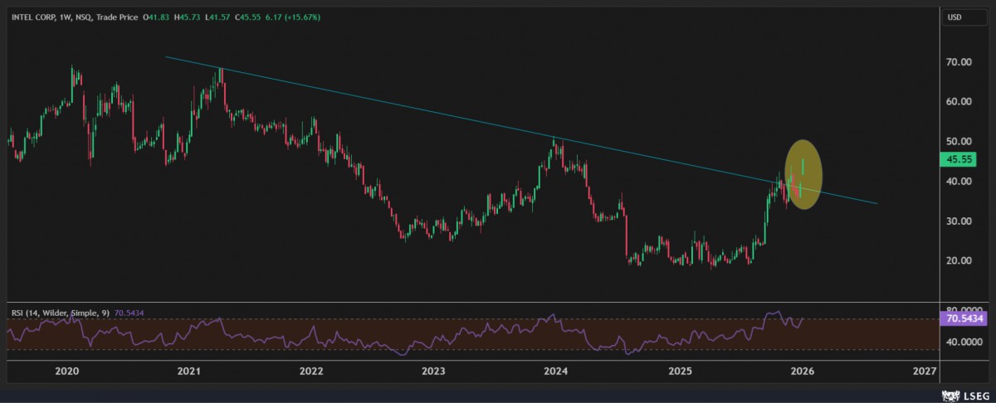996x403 pixels.
Task: Click the 2024 label on time axis
Action: [556, 371]
